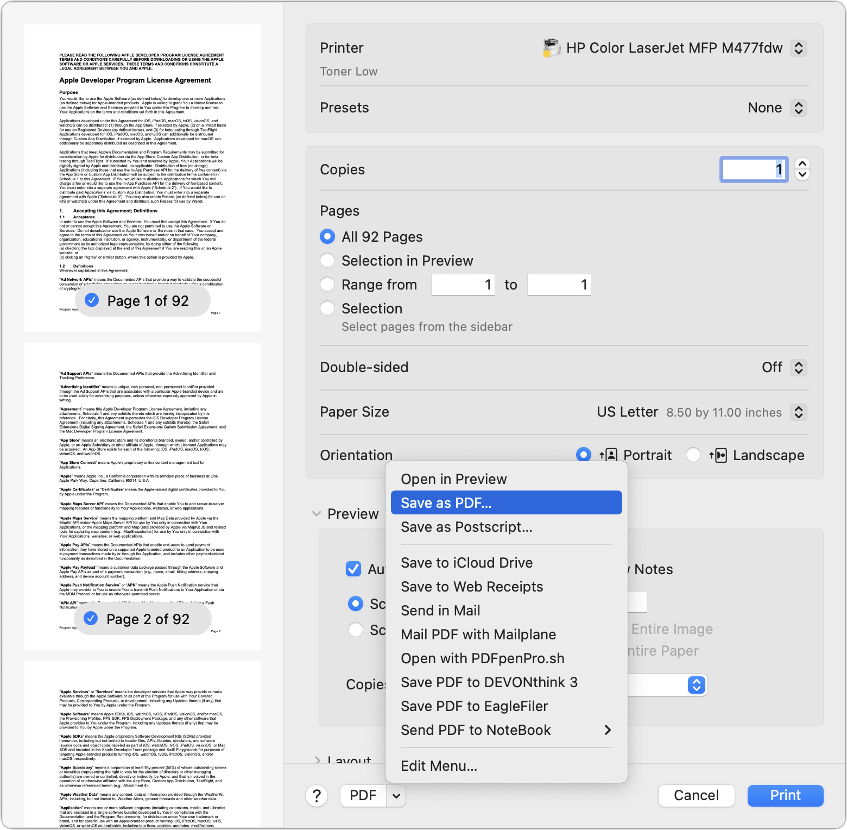The height and width of the screenshot is (830, 847).
Task: Choose Save PDF to EagleFiler
Action: click(506, 706)
